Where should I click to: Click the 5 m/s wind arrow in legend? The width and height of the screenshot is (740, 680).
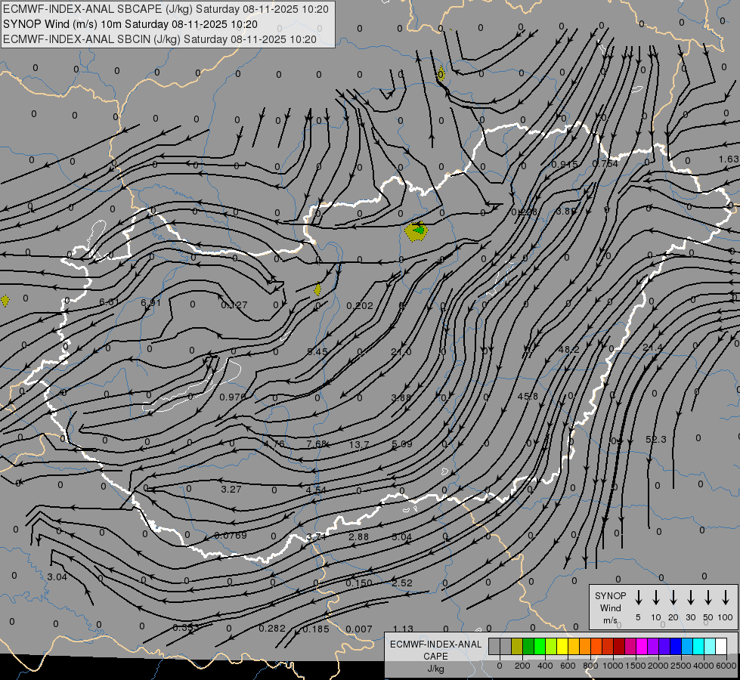pyautogui.click(x=638, y=597)
